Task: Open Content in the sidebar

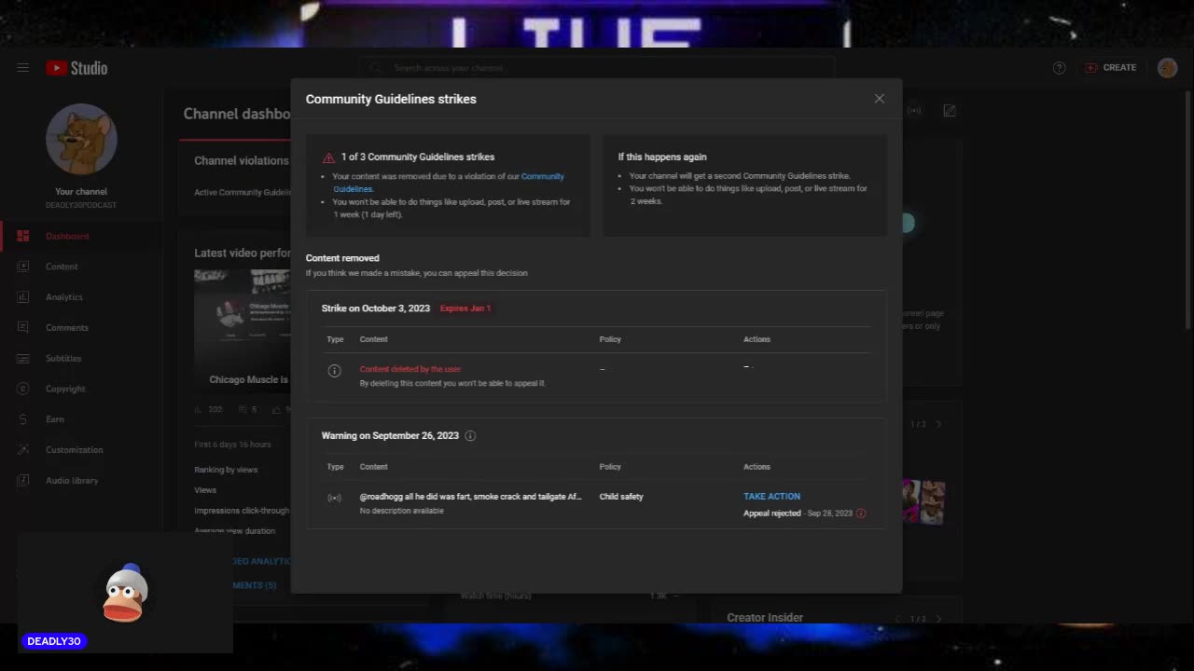Action: [x=62, y=267]
